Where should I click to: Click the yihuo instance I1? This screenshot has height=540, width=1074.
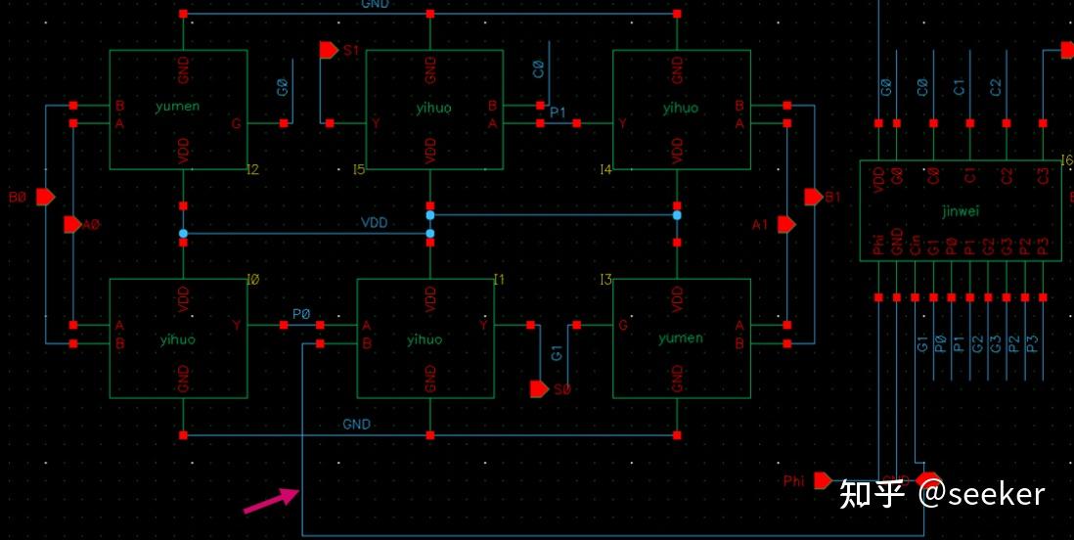point(425,338)
